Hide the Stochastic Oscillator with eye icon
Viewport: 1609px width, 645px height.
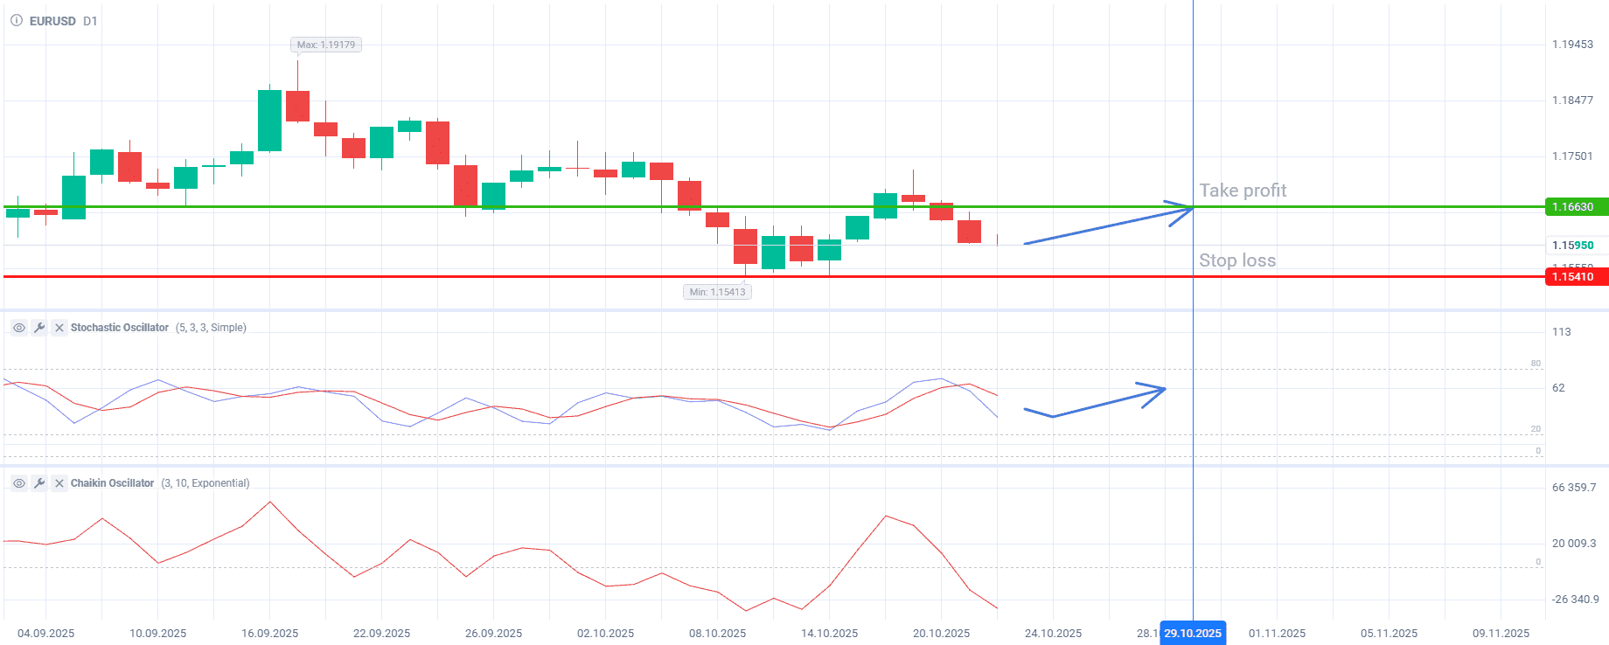pyautogui.click(x=18, y=328)
